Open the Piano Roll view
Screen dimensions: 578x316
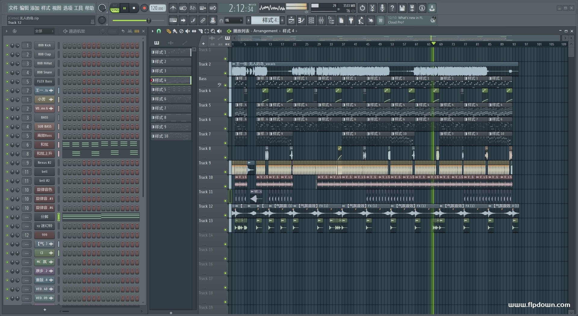click(301, 20)
